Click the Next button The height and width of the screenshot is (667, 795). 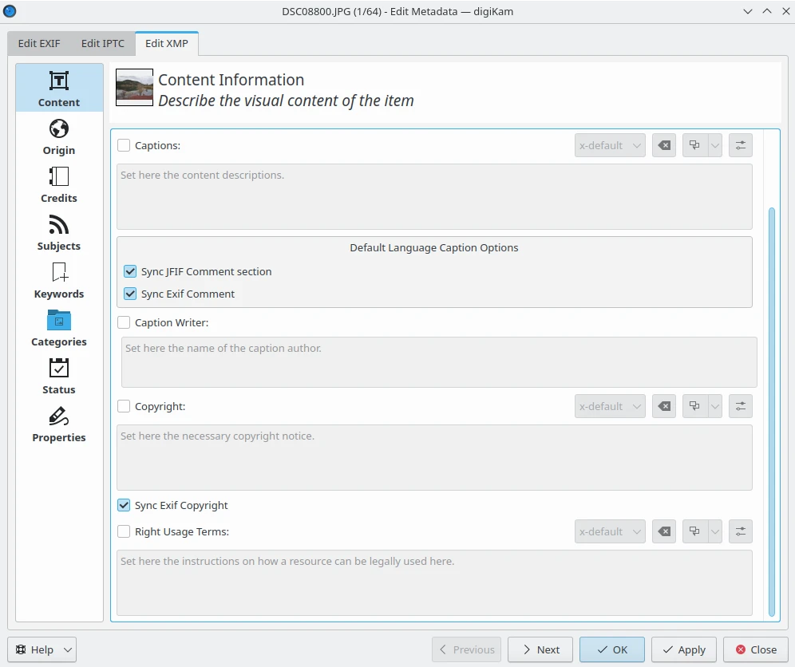tap(540, 649)
